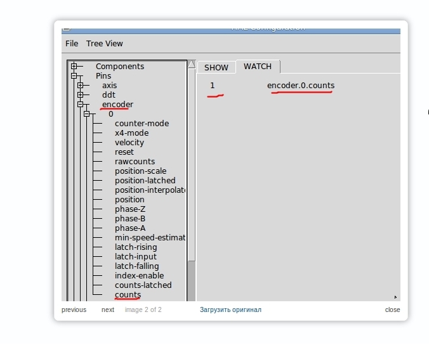Viewport: 429px width, 345px height.
Task: Select the x4-mode pin
Action: click(131, 133)
